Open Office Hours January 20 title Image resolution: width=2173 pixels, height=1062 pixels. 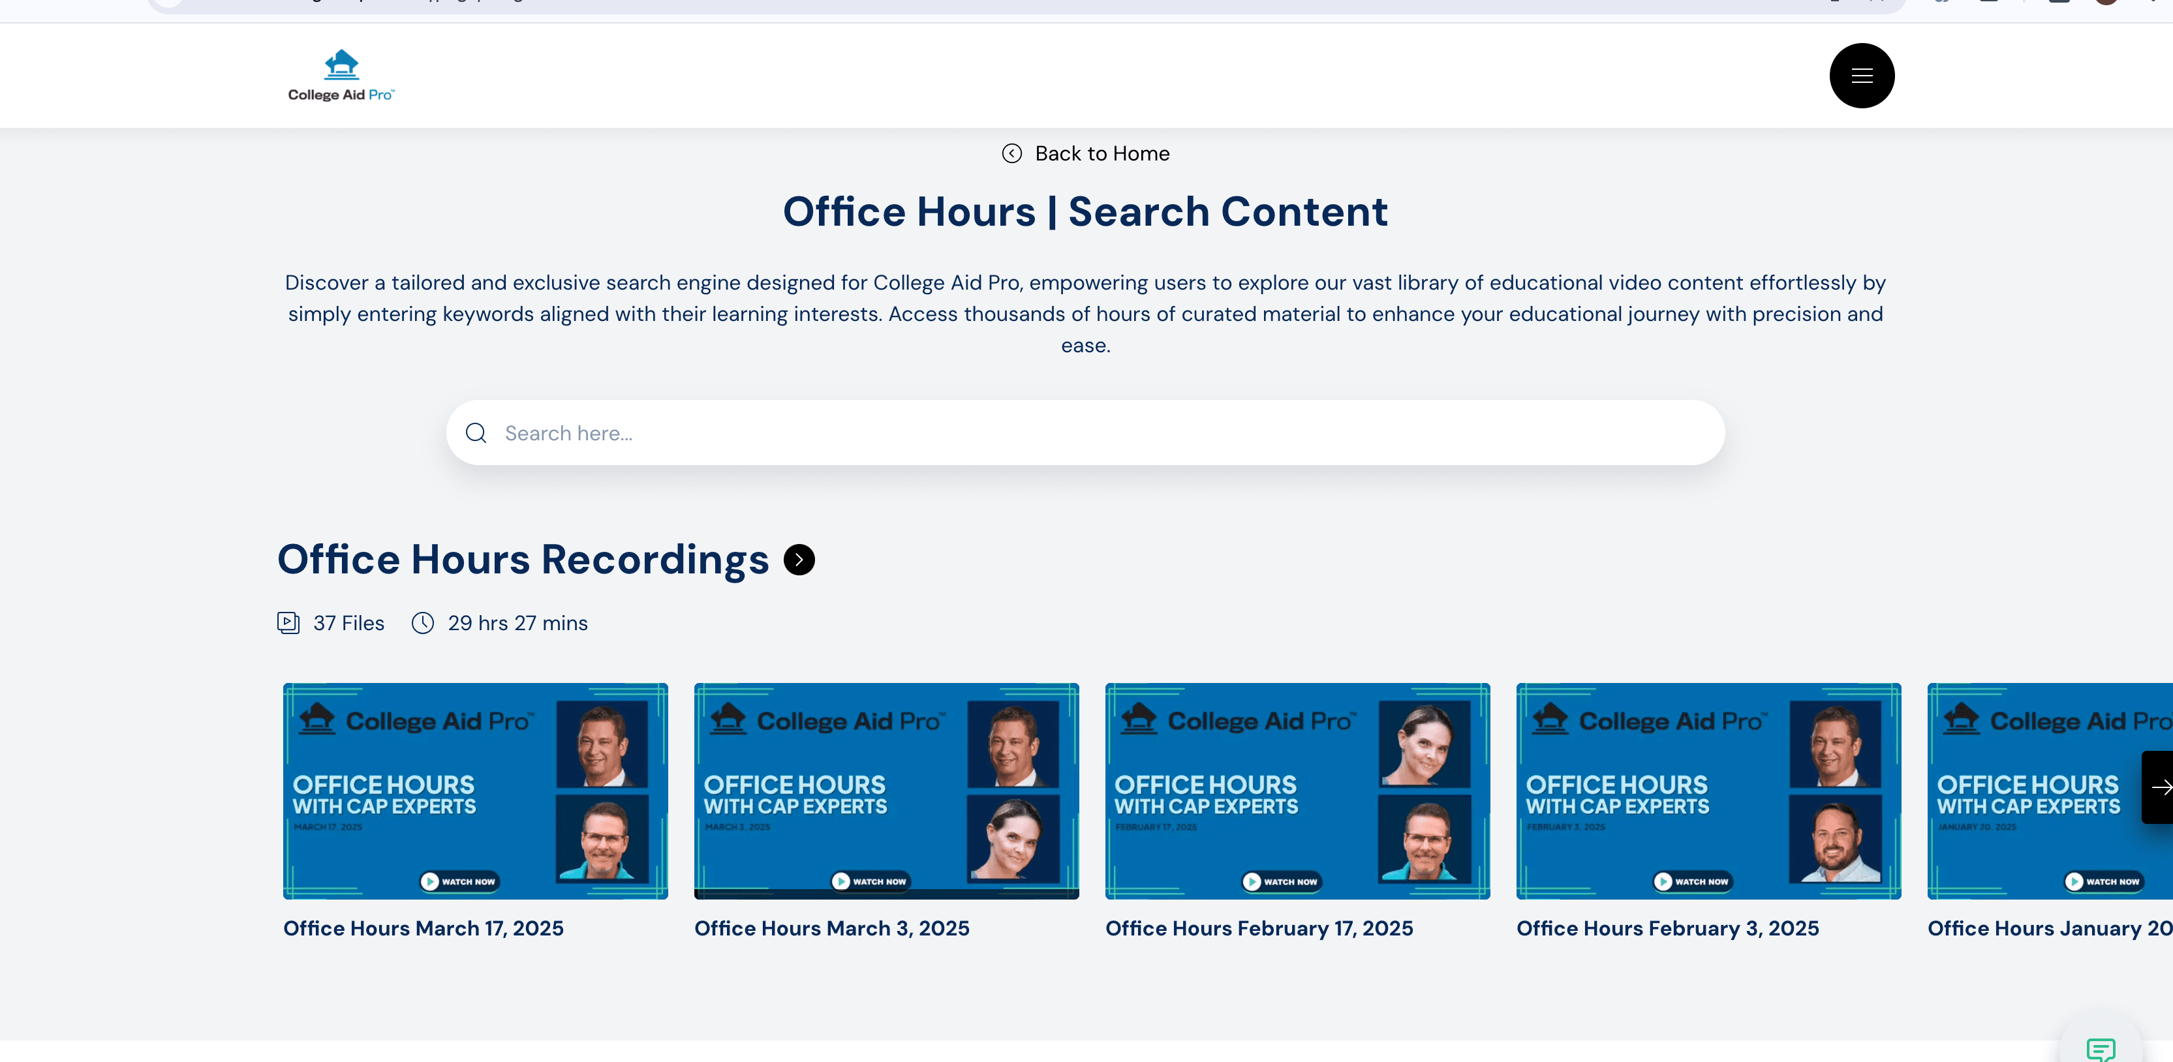click(2050, 928)
